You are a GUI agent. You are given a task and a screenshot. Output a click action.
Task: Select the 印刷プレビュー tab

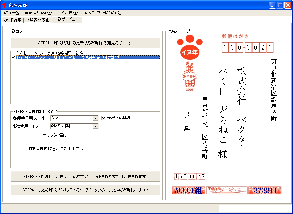(x=66, y=19)
